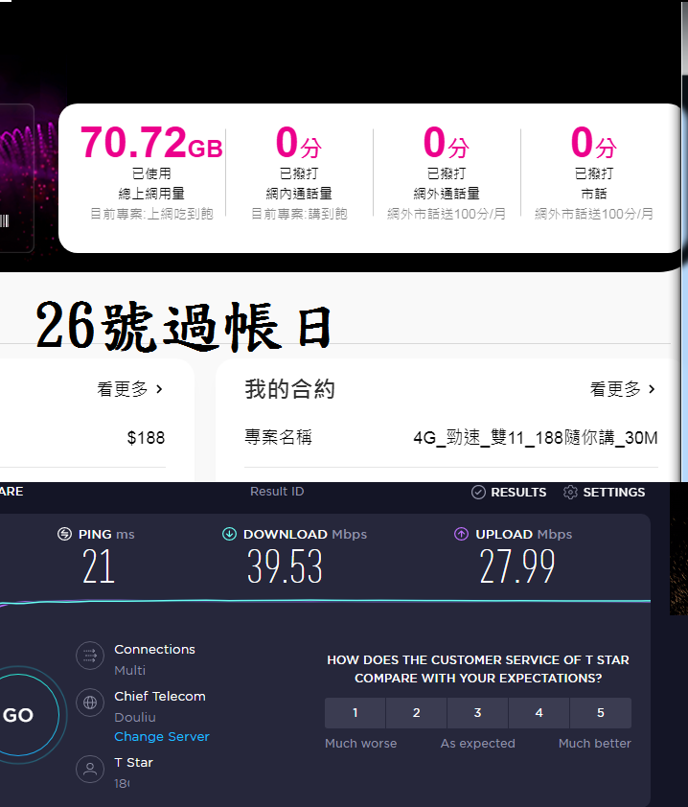Open the Speedtest RESULTS page

(518, 492)
